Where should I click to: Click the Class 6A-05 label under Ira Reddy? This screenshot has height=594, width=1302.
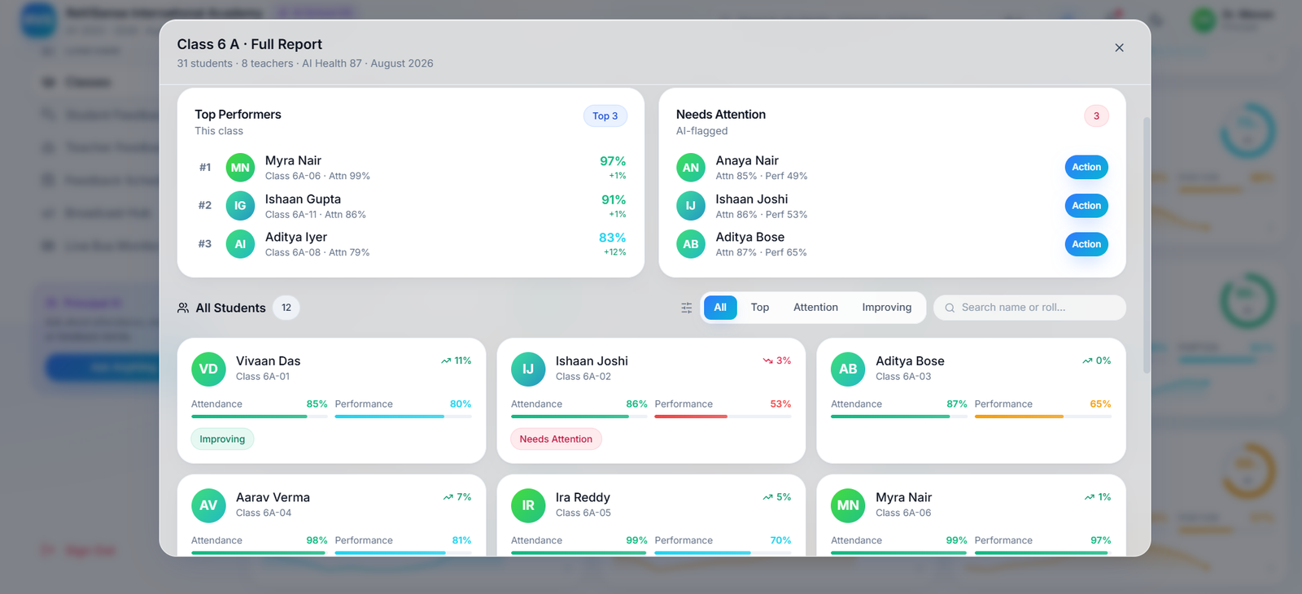coord(583,513)
